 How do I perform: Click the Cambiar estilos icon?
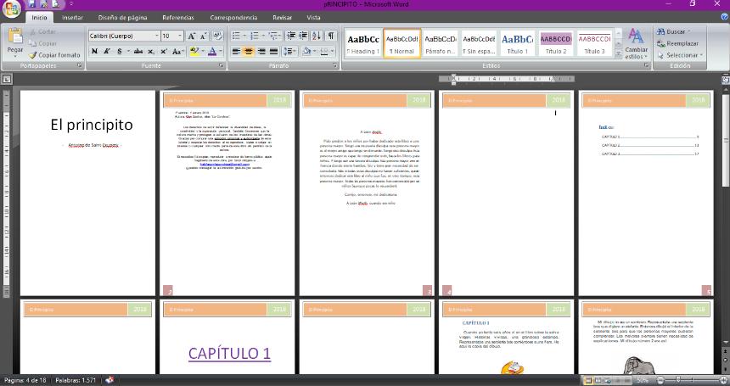pyautogui.click(x=636, y=41)
